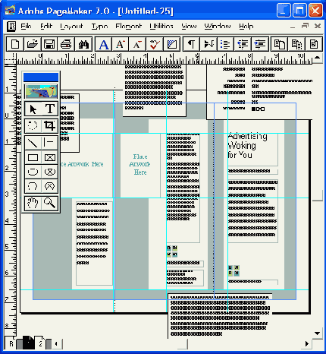Screen dimensions: 326x354
Task: Select the Rectangle tool
Action: (33, 157)
